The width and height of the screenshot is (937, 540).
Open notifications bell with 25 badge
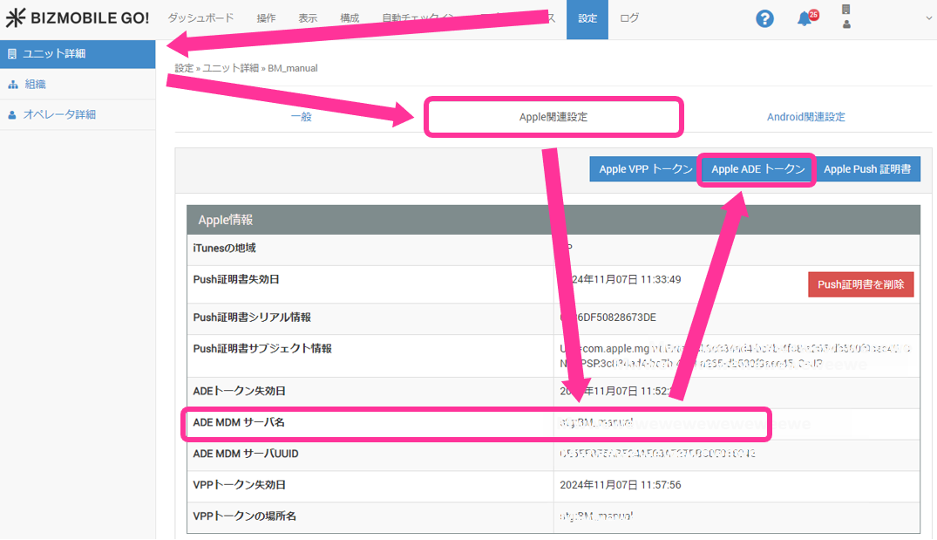coord(805,19)
